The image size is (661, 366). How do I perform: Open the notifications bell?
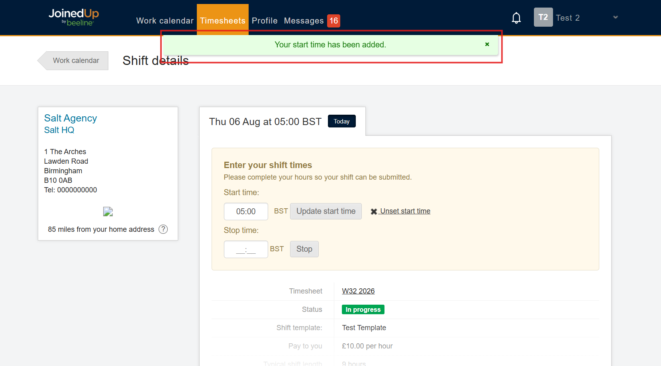(516, 18)
